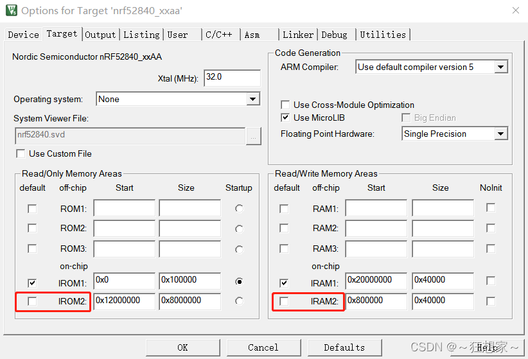Select ROM1 as Startup region
This screenshot has width=528, height=359.
coord(239,209)
